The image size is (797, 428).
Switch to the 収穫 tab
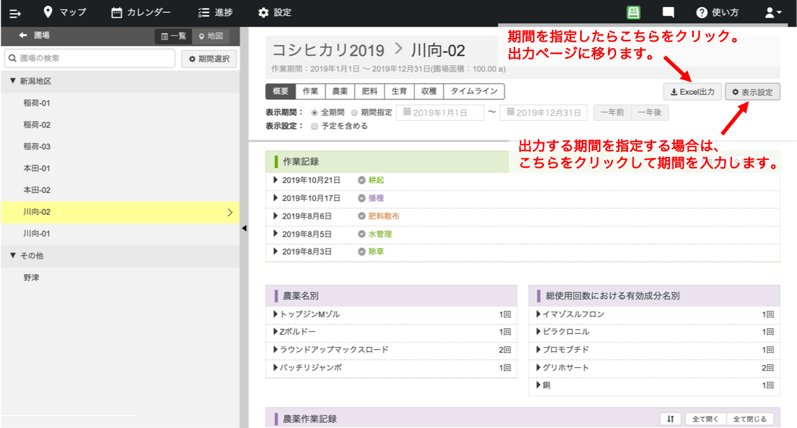pyautogui.click(x=429, y=92)
